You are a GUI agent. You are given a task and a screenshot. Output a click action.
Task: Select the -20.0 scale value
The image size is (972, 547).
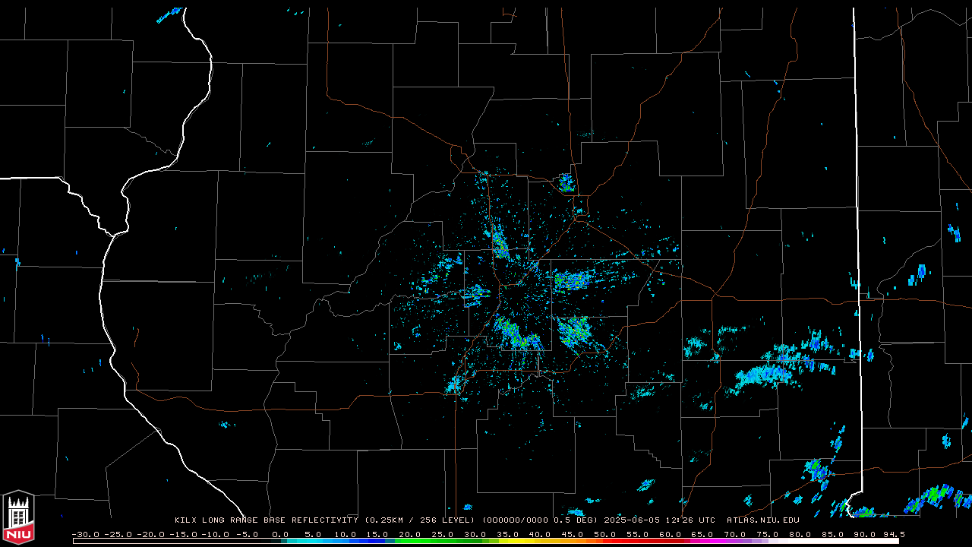coord(151,534)
